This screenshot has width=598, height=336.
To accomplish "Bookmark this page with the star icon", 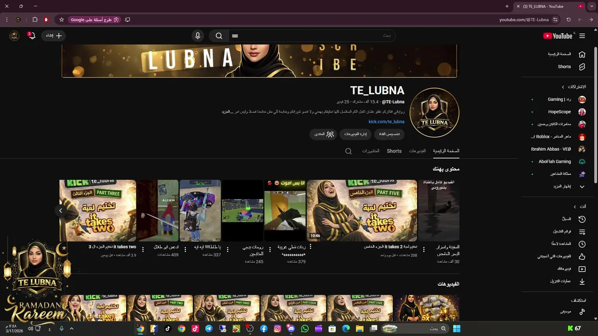I will point(62,20).
